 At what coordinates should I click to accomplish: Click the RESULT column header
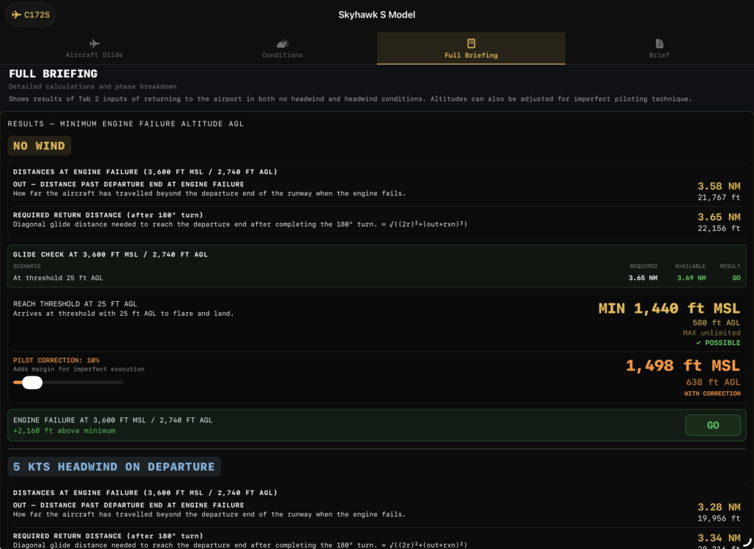730,266
